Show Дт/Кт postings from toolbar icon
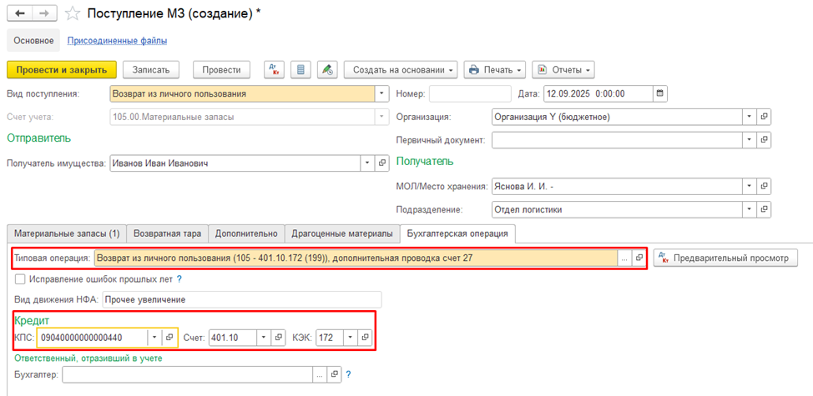The height and width of the screenshot is (396, 813). tap(275, 69)
